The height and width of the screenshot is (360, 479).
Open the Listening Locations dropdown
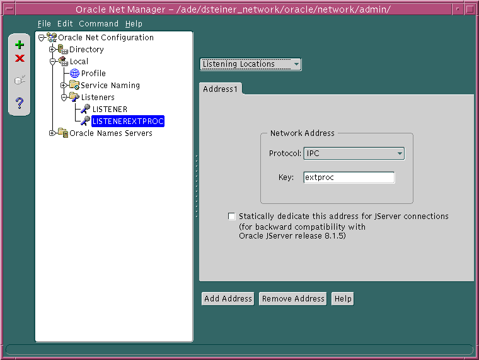[x=251, y=64]
